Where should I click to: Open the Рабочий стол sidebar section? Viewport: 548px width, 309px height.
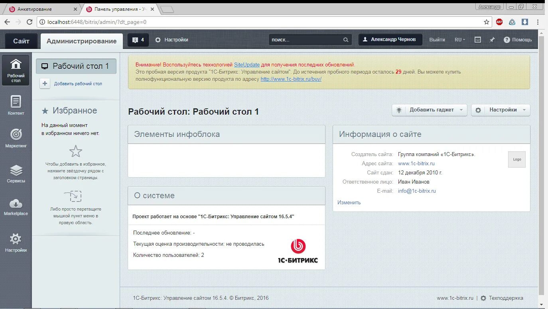coord(16,70)
